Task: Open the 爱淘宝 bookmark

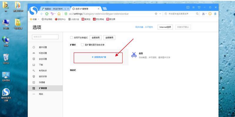Action: point(86,19)
